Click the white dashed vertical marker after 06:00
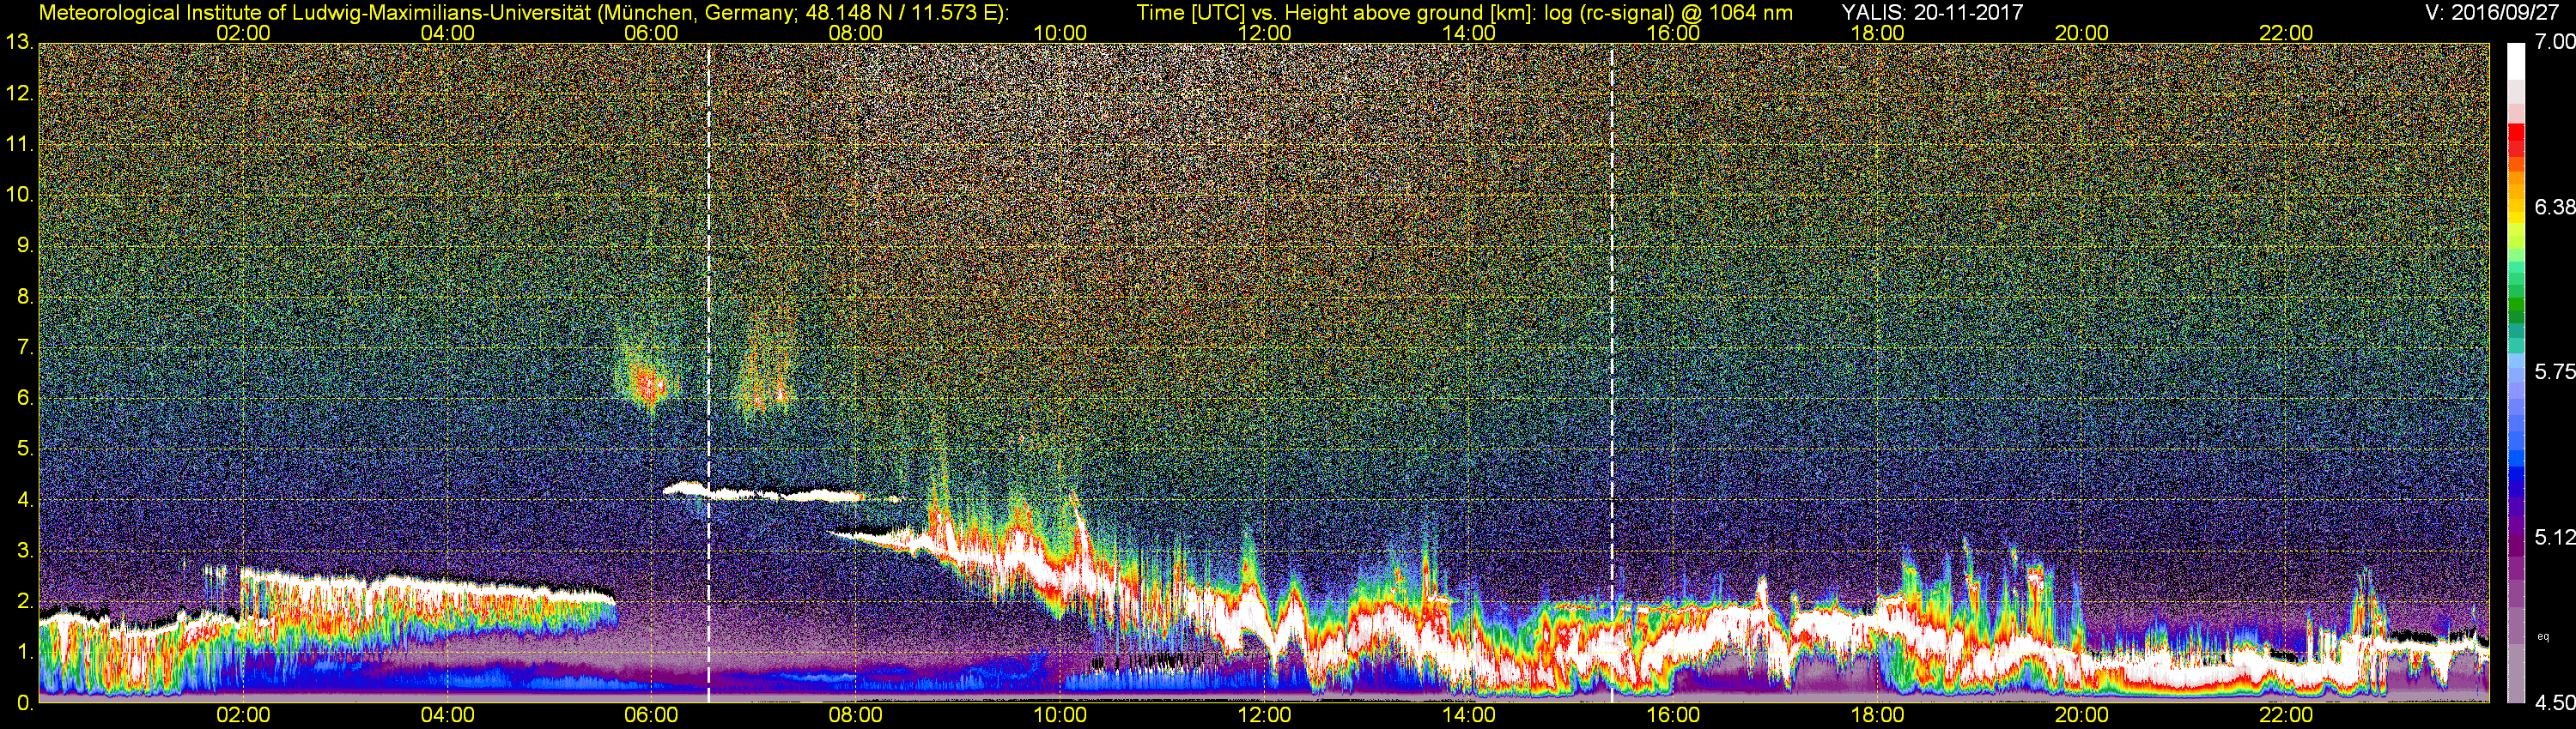Screen dimensions: 2576x729 click(x=708, y=372)
